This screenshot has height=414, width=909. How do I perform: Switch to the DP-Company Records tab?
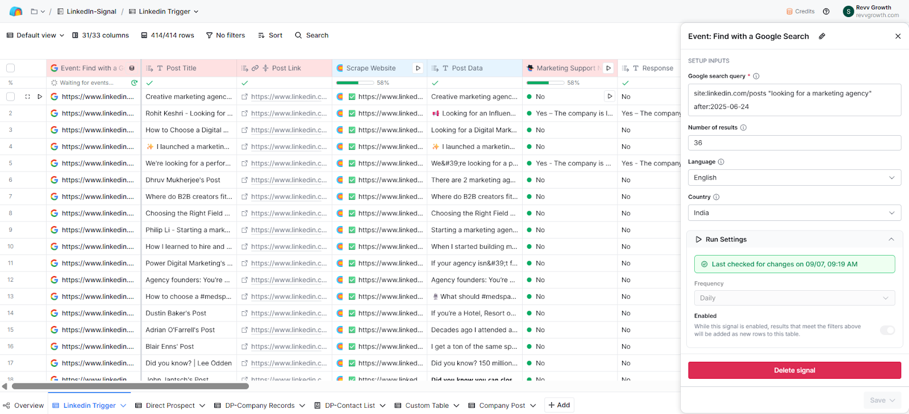(x=260, y=405)
